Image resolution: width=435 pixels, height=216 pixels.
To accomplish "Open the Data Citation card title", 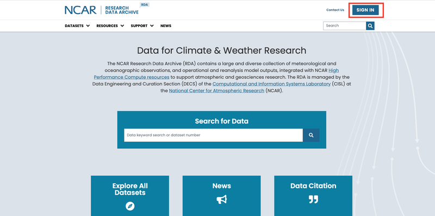I will tap(313, 186).
